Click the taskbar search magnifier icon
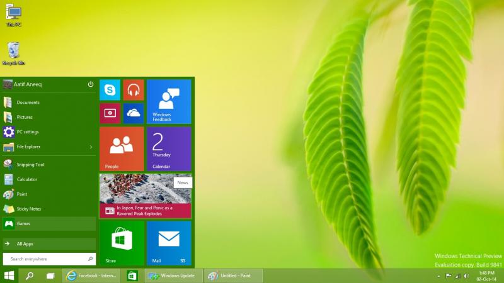The image size is (504, 283). click(x=29, y=275)
